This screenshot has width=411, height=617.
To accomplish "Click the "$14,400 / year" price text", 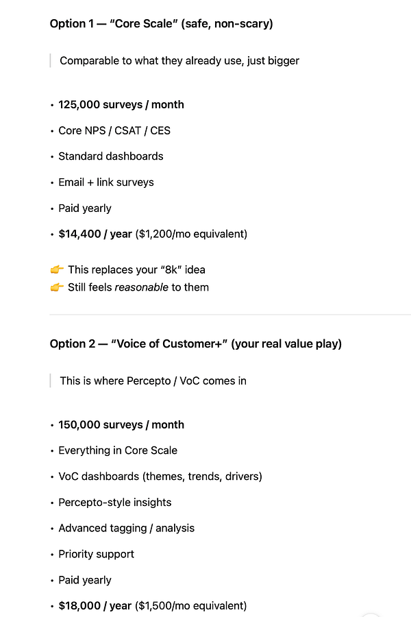I will (x=95, y=234).
